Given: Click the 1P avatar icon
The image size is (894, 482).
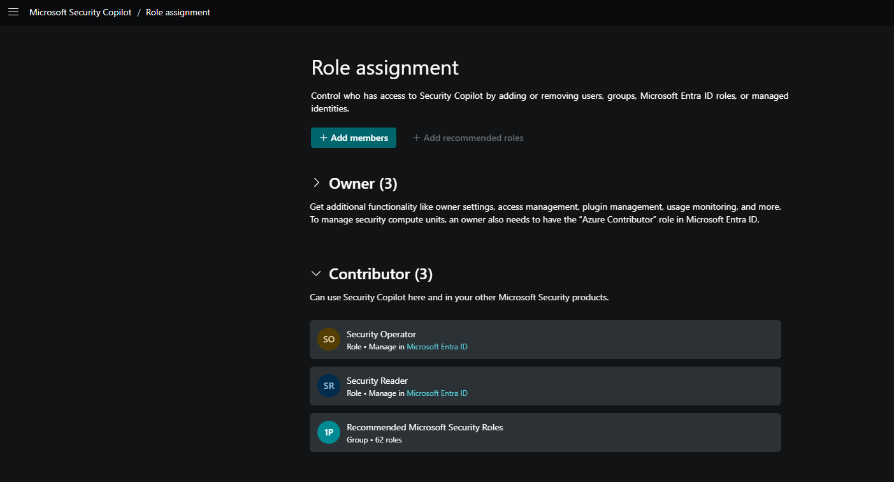Looking at the screenshot, I should click(x=329, y=433).
